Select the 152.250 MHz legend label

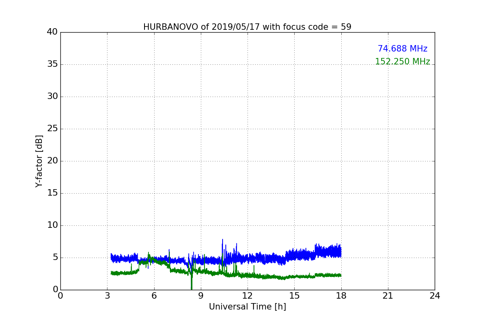point(402,62)
